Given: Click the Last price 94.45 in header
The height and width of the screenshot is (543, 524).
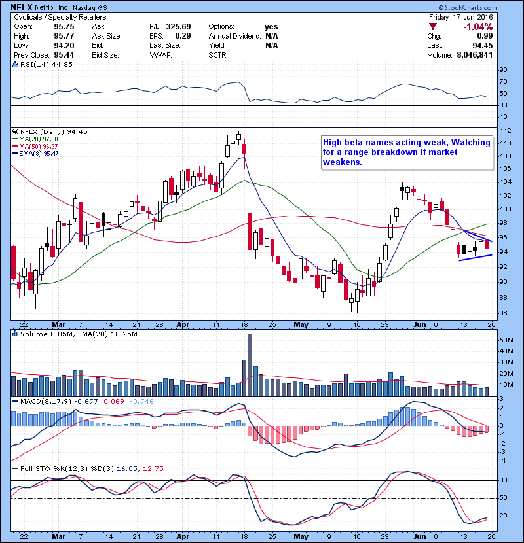Looking at the screenshot, I should [482, 45].
